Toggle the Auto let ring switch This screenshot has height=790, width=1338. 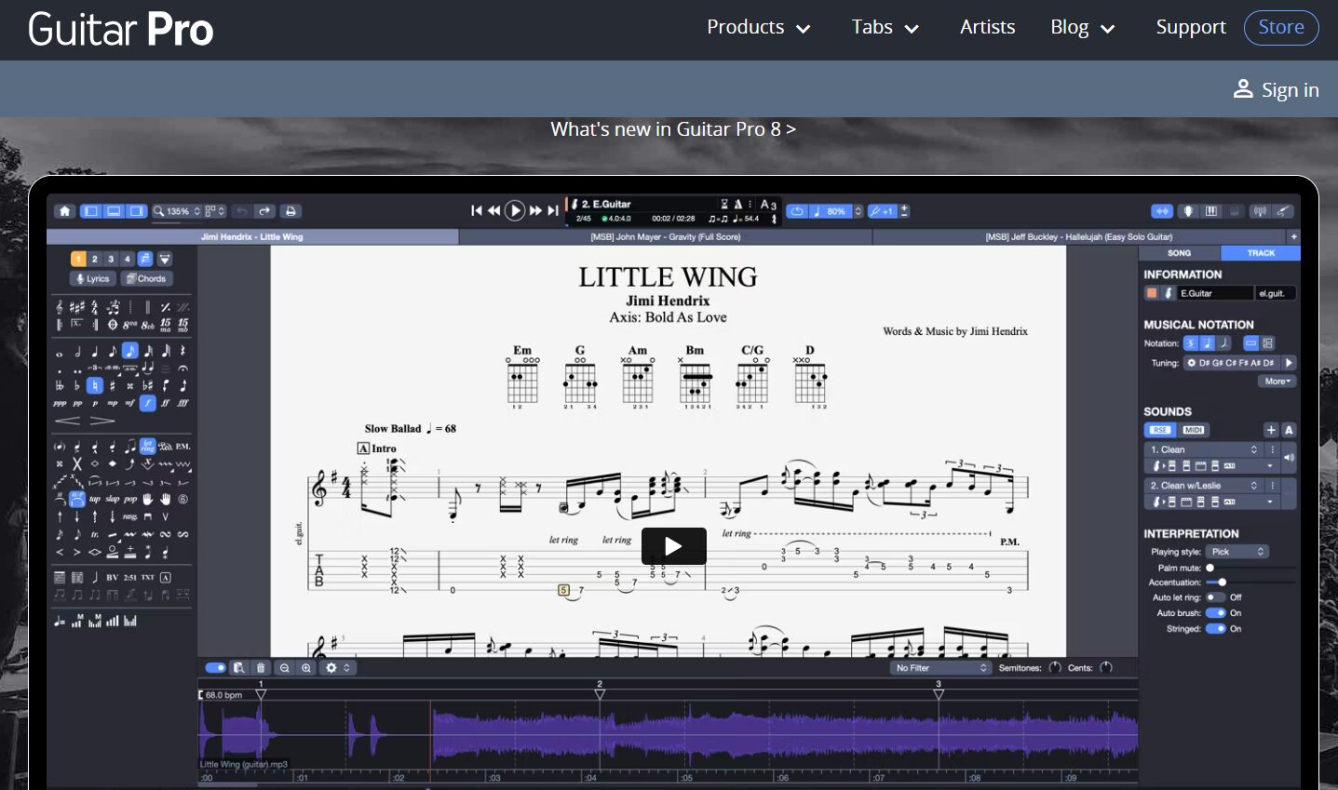tap(1215, 597)
